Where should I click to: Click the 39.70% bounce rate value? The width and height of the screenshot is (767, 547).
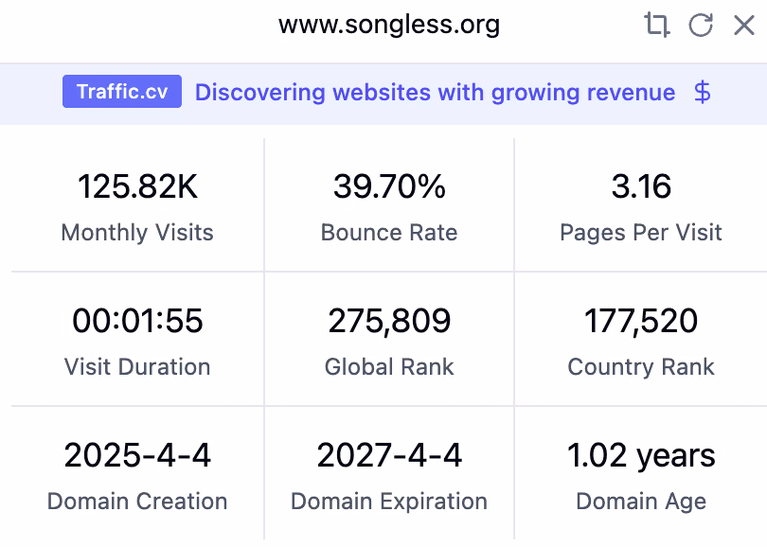tap(389, 186)
